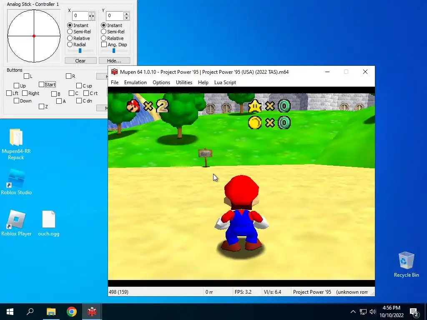
Task: Click the Y spinner up arrow
Action: tap(126, 14)
